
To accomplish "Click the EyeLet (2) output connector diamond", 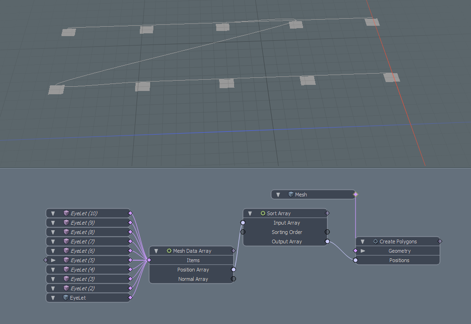I will click(130, 288).
